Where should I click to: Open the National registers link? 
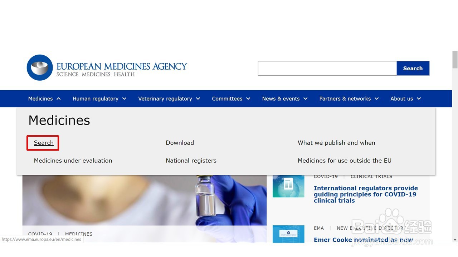point(191,161)
